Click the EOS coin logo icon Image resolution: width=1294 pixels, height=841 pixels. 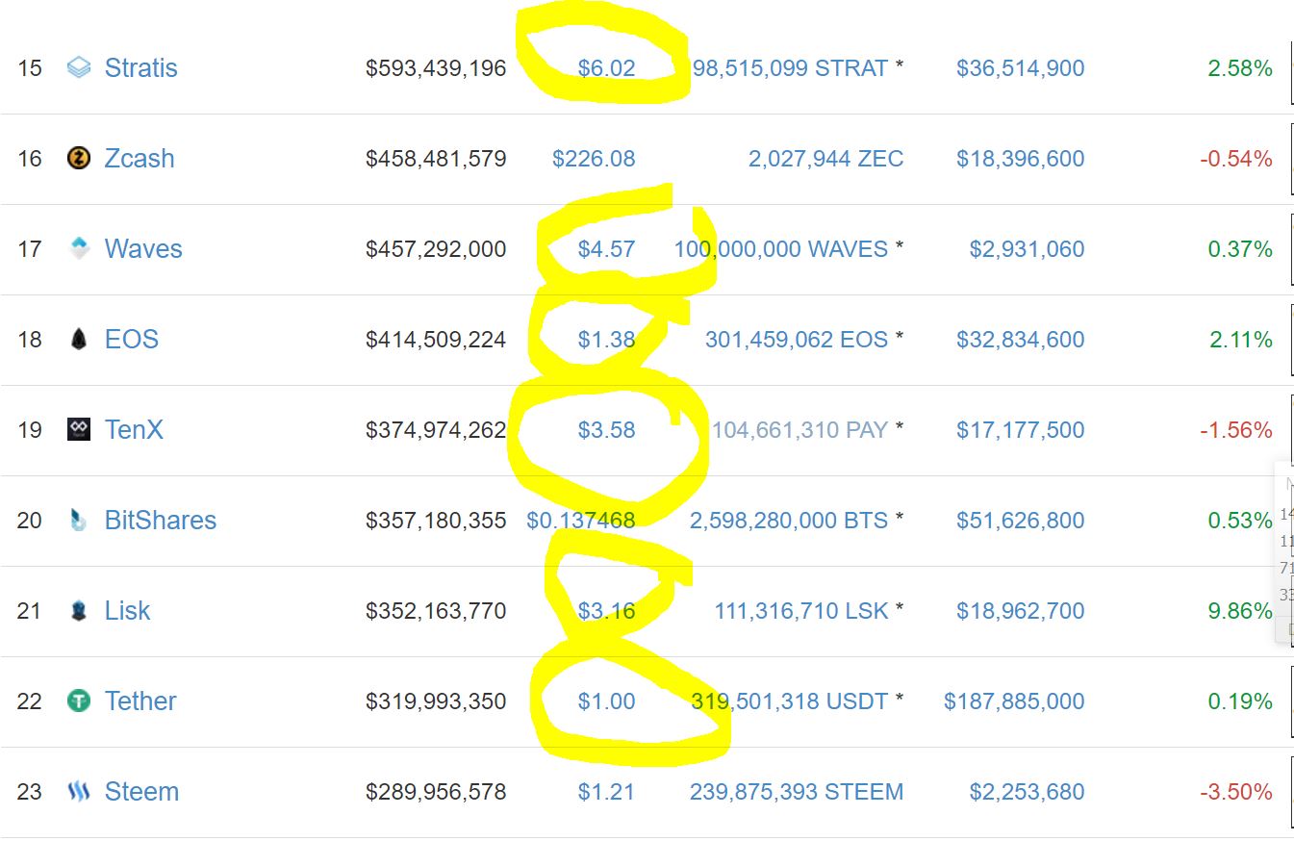79,340
